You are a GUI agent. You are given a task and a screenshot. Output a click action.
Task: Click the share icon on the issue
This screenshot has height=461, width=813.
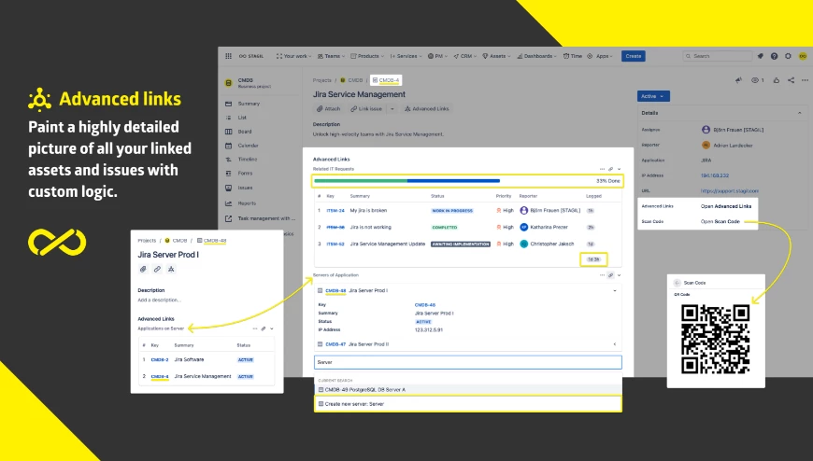click(x=791, y=80)
